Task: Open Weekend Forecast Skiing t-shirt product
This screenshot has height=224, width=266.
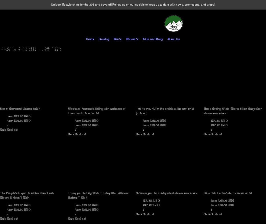Action: 97,111
